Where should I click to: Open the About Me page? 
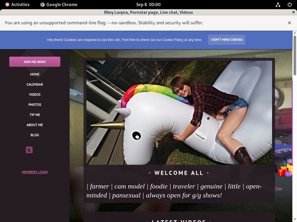pyautogui.click(x=35, y=125)
